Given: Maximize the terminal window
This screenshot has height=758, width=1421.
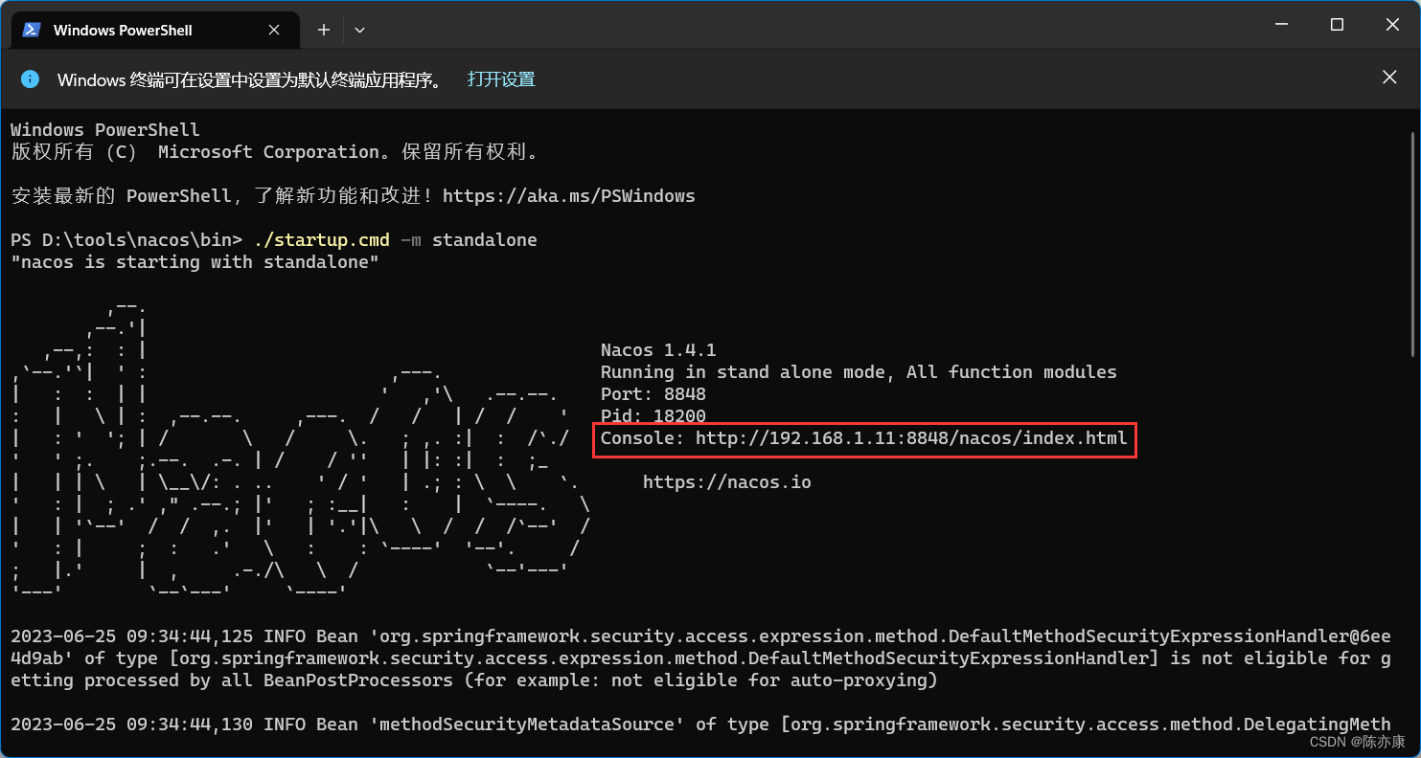Looking at the screenshot, I should tap(1337, 25).
